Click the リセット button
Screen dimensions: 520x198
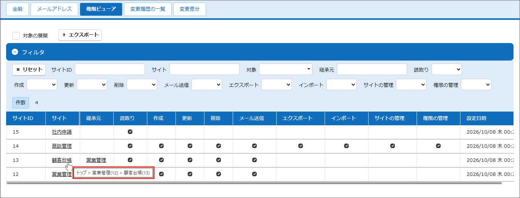(29, 70)
